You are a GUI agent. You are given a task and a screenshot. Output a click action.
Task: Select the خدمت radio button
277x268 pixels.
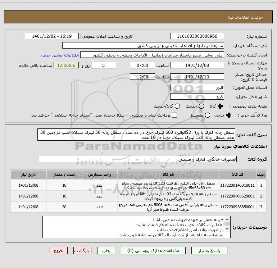coord(201,106)
